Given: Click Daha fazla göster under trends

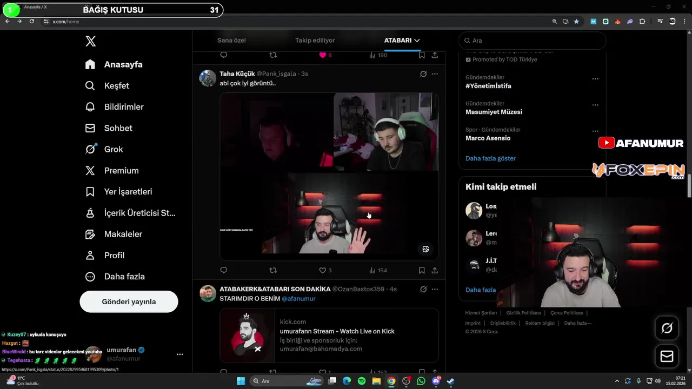Looking at the screenshot, I should pyautogui.click(x=490, y=158).
